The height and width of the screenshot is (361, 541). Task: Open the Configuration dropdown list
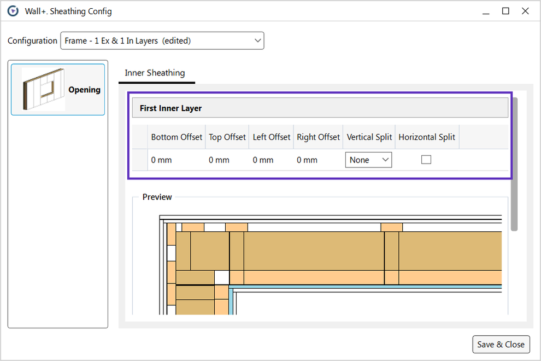[x=162, y=41]
